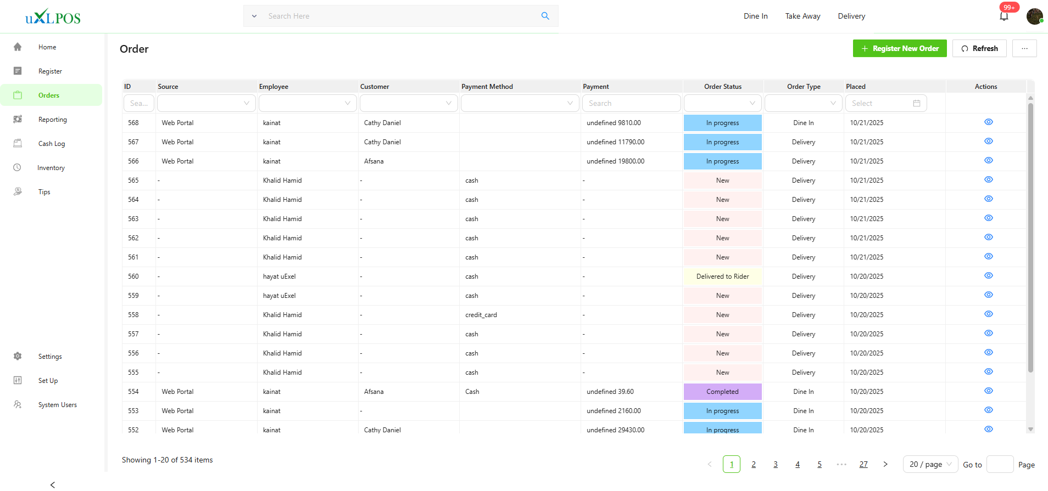This screenshot has width=1048, height=491.
Task: Expand the Employee filter dropdown
Action: tap(308, 103)
